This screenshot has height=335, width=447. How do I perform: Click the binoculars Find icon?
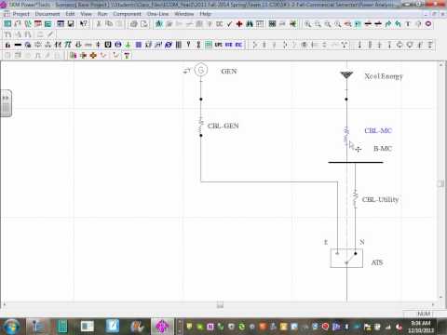(250, 24)
